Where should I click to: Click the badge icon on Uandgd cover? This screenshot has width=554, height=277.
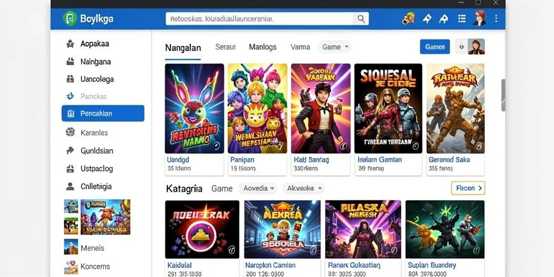(216, 146)
